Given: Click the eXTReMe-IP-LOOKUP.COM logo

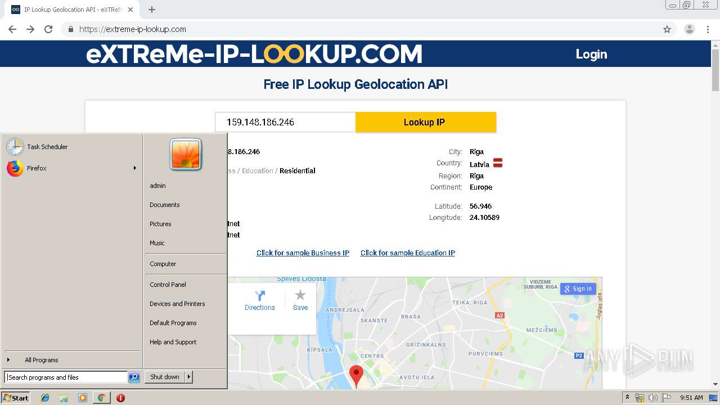Looking at the screenshot, I should (x=254, y=54).
